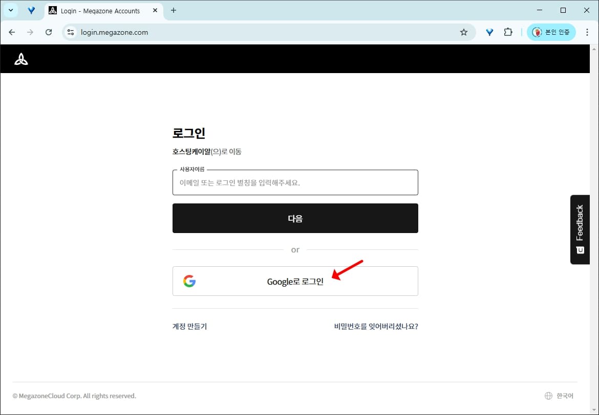Open the tab search dropdown arrow
The height and width of the screenshot is (415, 599).
pos(11,10)
